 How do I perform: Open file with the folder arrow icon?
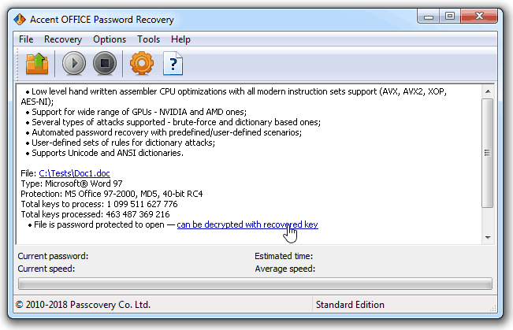click(37, 64)
